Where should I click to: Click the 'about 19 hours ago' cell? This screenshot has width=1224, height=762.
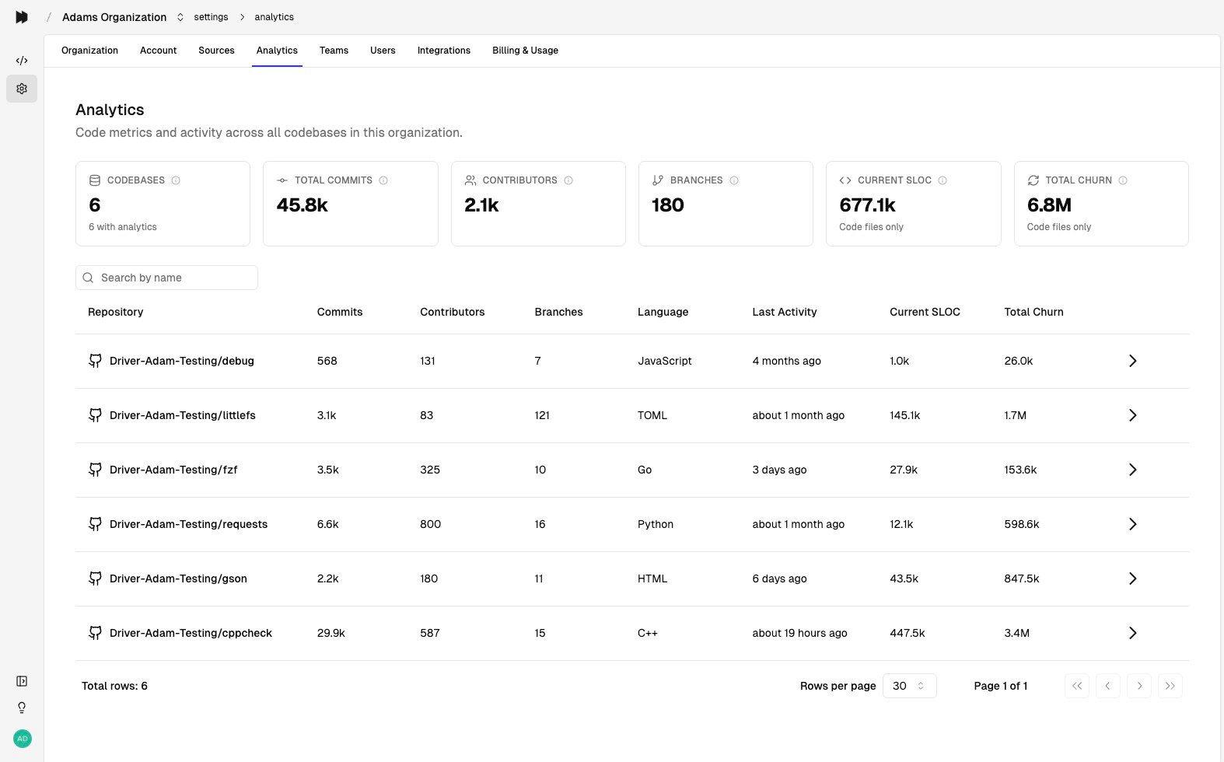(799, 633)
